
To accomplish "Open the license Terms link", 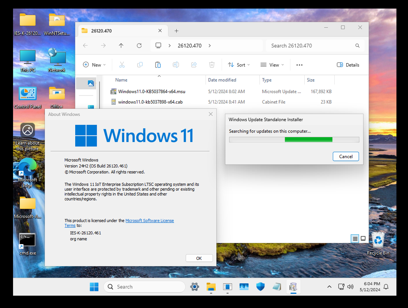I will (70, 225).
